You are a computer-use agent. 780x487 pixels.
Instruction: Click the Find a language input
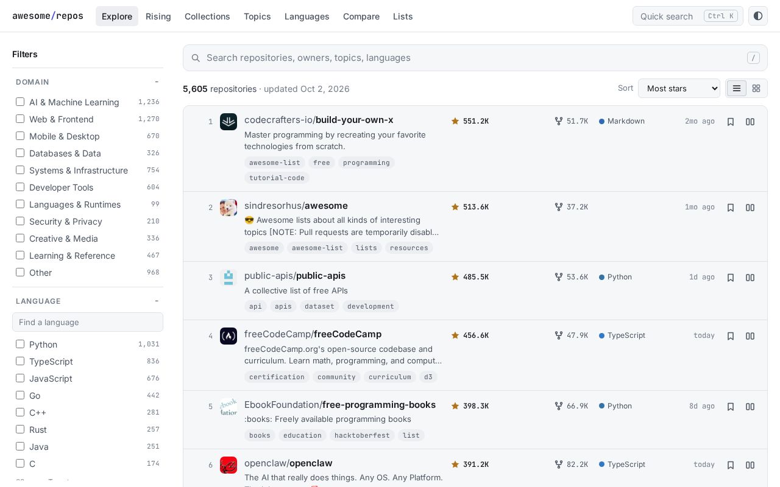click(88, 322)
